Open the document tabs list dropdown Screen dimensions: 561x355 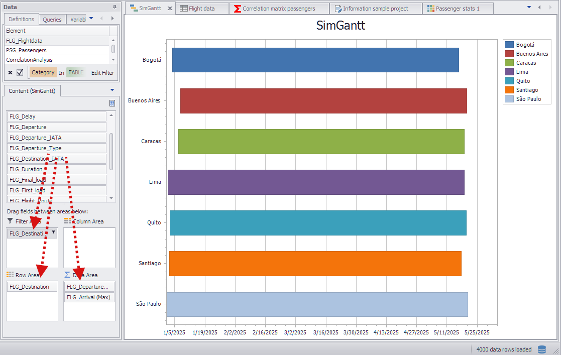point(529,8)
